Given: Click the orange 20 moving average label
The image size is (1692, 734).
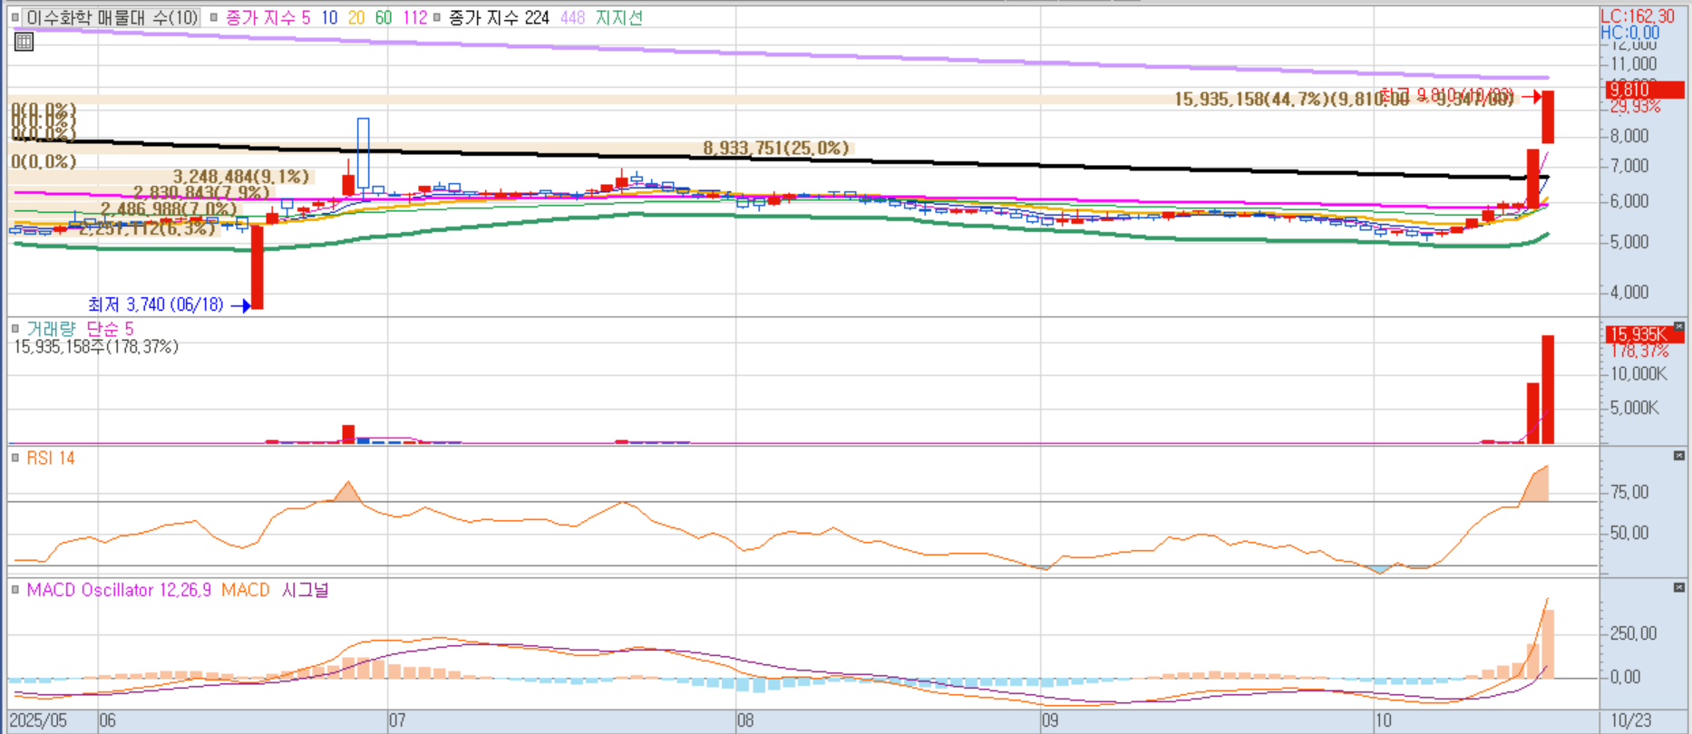Looking at the screenshot, I should (x=356, y=17).
